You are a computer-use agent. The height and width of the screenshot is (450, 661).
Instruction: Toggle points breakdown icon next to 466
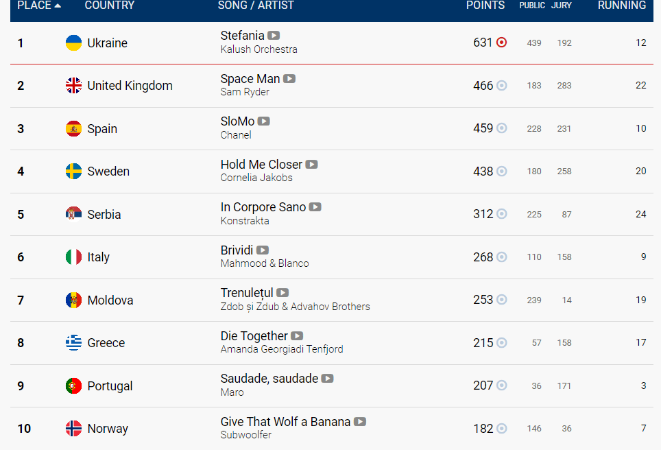tap(502, 86)
